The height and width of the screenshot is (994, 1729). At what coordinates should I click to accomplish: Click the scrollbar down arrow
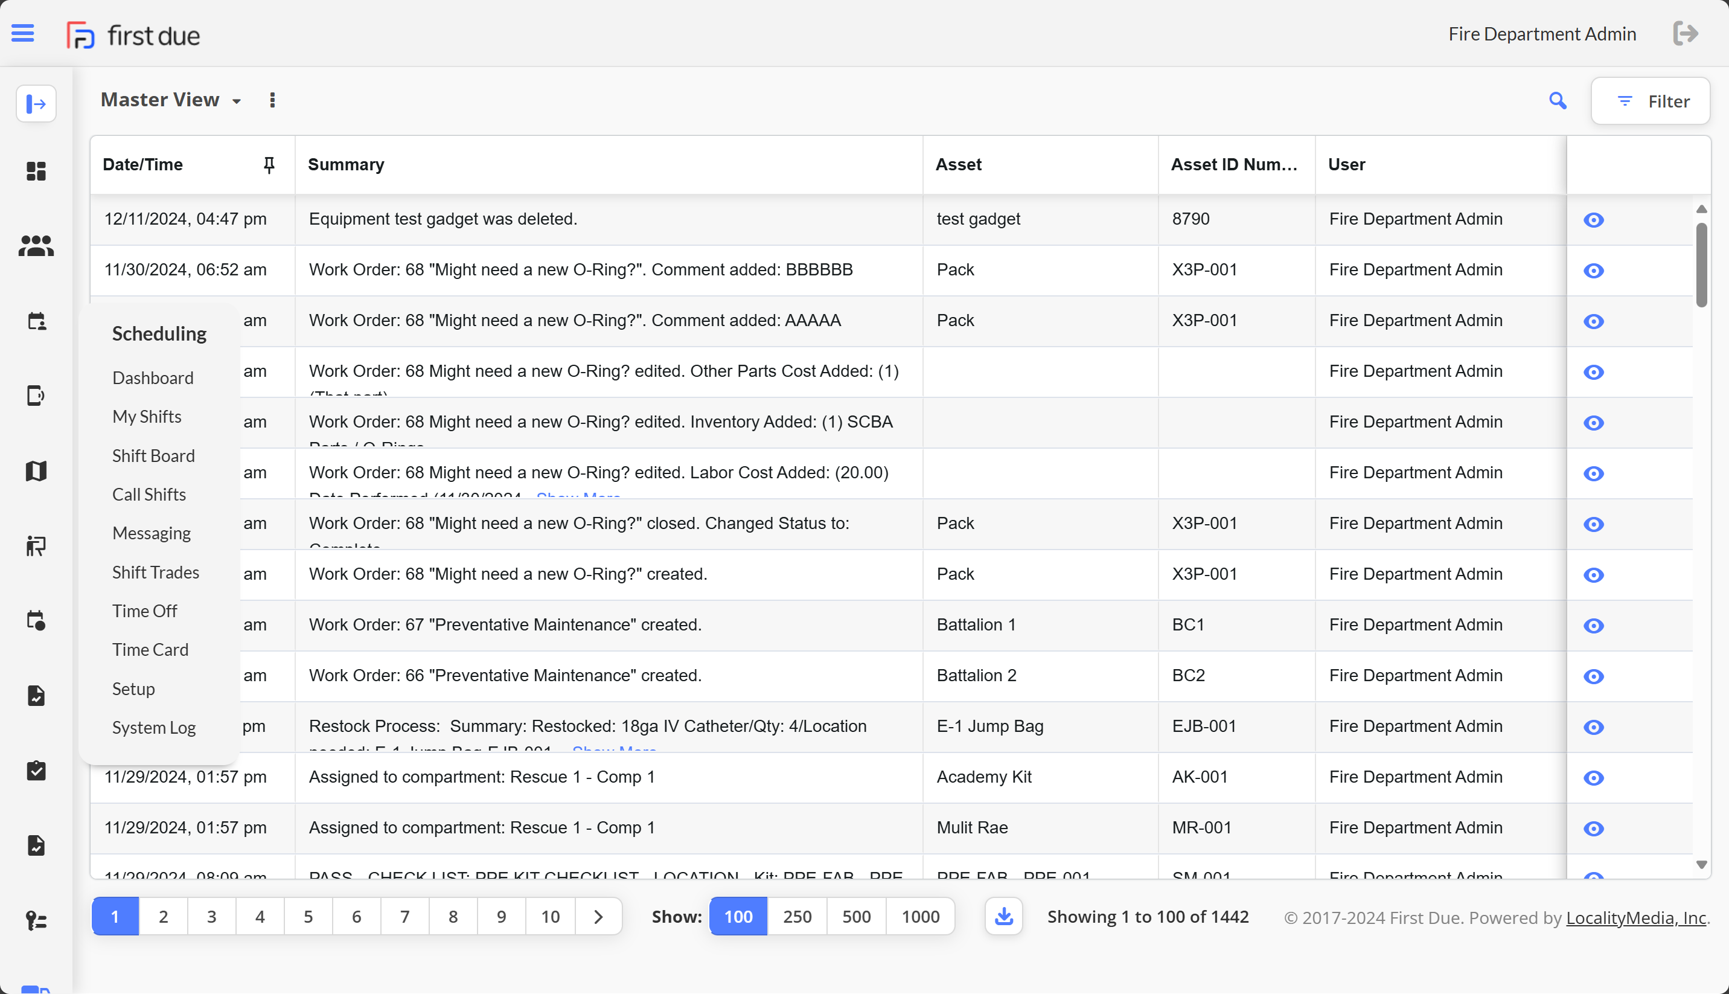coord(1702,864)
